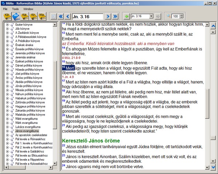Follow the 1 Jn. 4.9 cross reference
The image size is (218, 174).
click(68, 77)
